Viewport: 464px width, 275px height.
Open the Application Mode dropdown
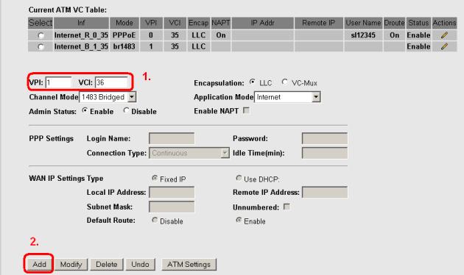click(287, 97)
